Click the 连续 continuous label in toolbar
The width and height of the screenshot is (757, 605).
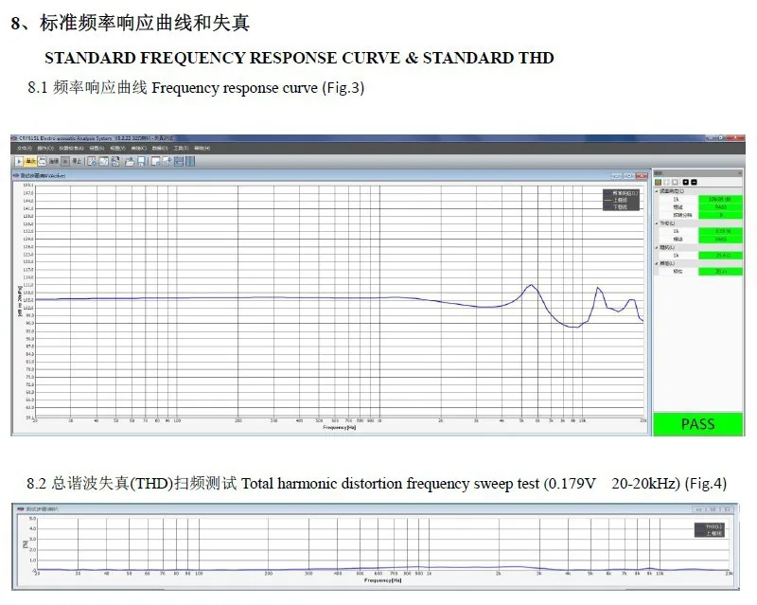point(53,161)
